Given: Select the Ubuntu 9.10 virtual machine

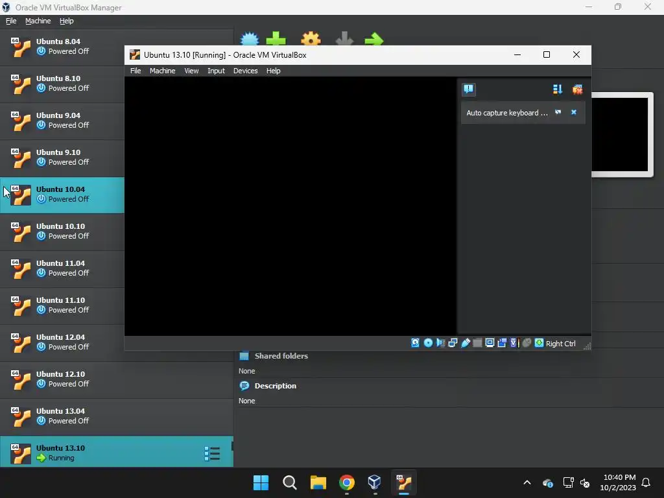Looking at the screenshot, I should 62,158.
